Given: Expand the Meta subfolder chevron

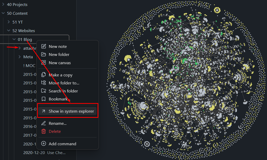Looking at the screenshot, I should (x=19, y=57).
